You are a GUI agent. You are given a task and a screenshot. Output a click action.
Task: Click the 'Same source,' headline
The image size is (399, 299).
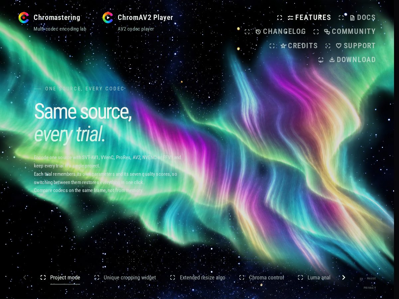point(83,111)
